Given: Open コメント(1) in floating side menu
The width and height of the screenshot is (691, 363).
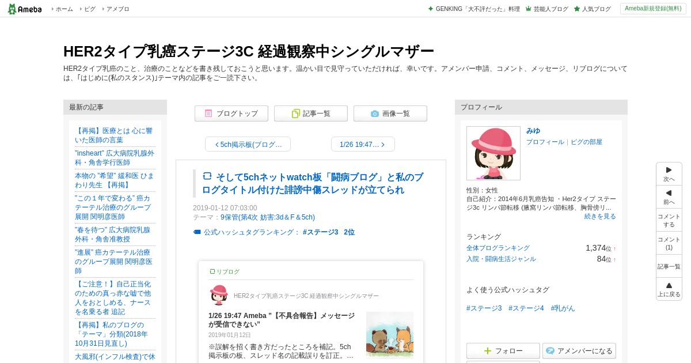Looking at the screenshot, I should (x=669, y=243).
